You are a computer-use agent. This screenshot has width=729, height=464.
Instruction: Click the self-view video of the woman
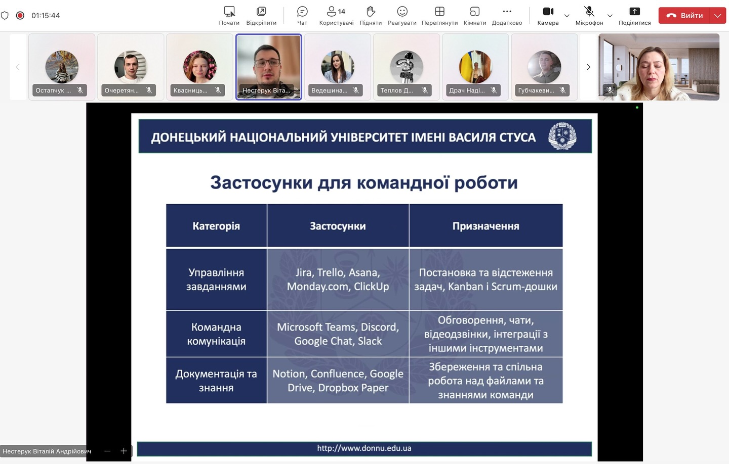659,67
